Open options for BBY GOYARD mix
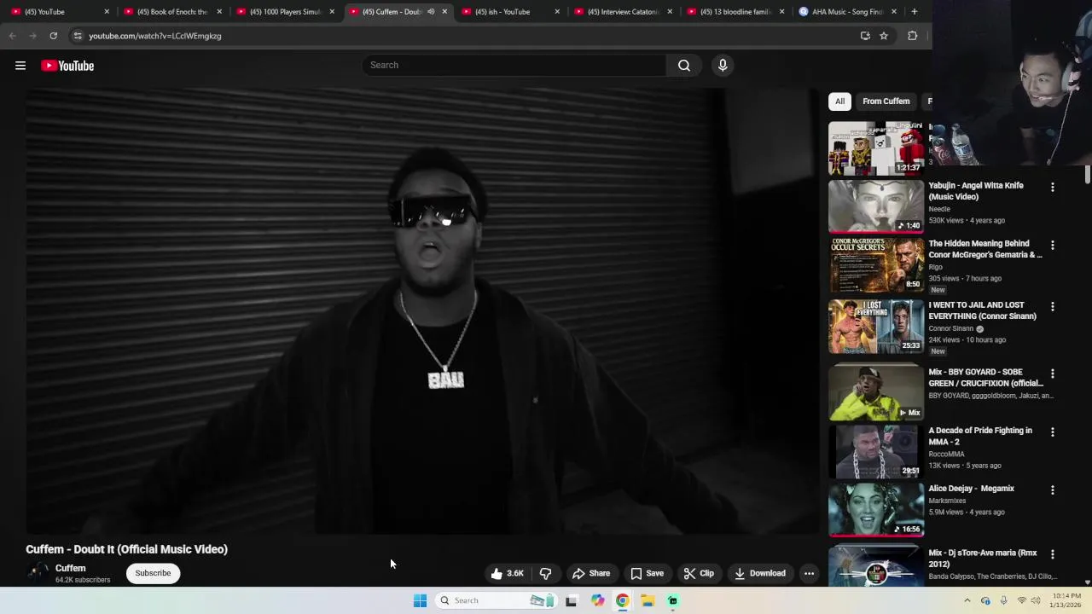 [1052, 374]
